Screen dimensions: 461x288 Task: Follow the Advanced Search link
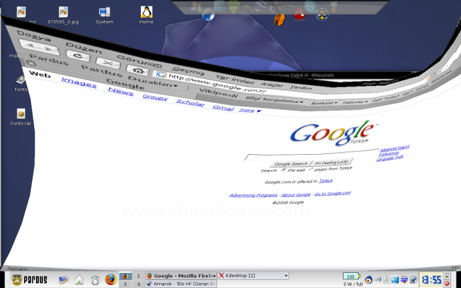[394, 148]
